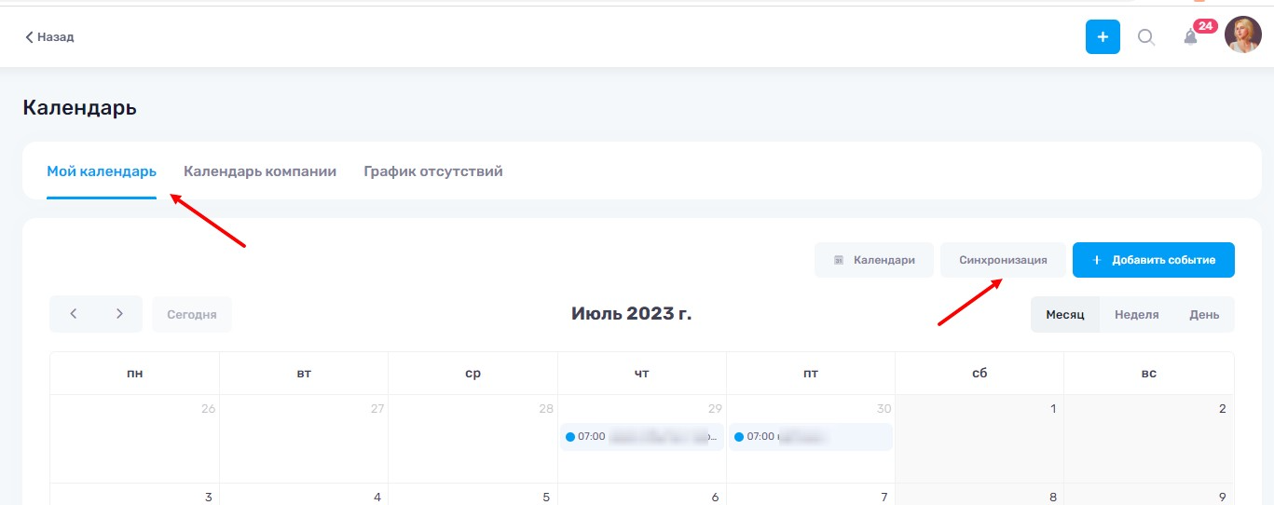Click the blue plus quick-add icon
Image resolution: width=1274 pixels, height=505 pixels.
[1103, 37]
